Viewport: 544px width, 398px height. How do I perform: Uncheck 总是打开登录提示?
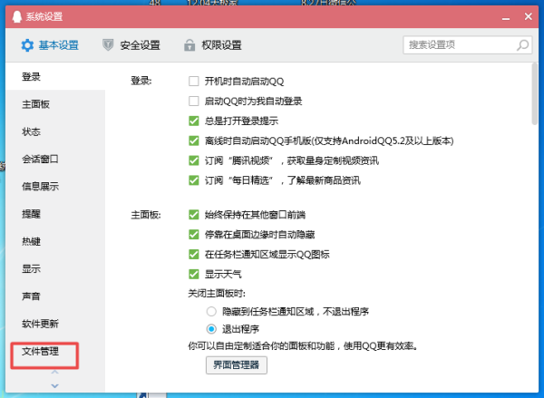(x=194, y=121)
